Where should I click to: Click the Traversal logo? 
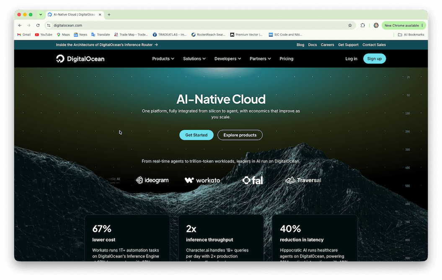(x=303, y=180)
